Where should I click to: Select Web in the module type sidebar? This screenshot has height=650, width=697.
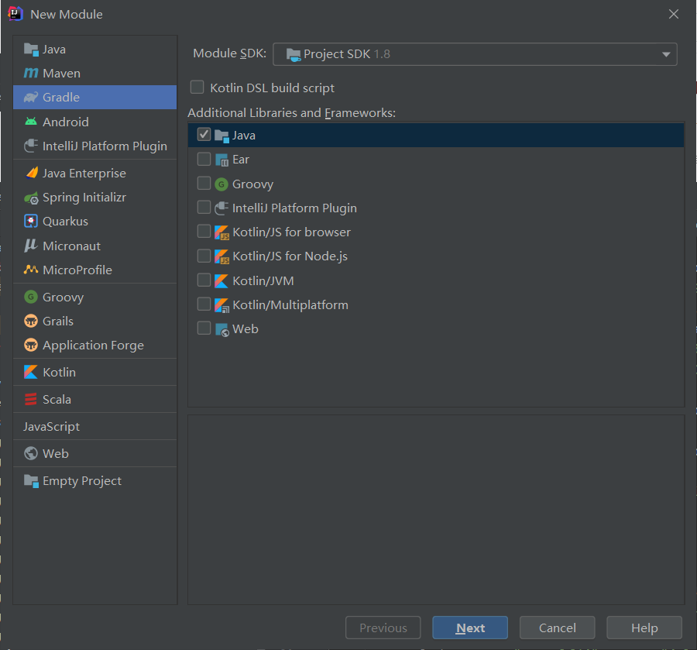tap(94, 453)
